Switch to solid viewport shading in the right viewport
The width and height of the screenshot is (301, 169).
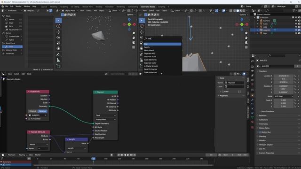[x=238, y=11]
